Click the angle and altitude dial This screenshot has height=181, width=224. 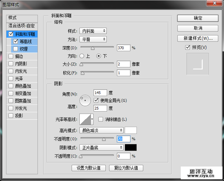pyautogui.click(x=85, y=100)
